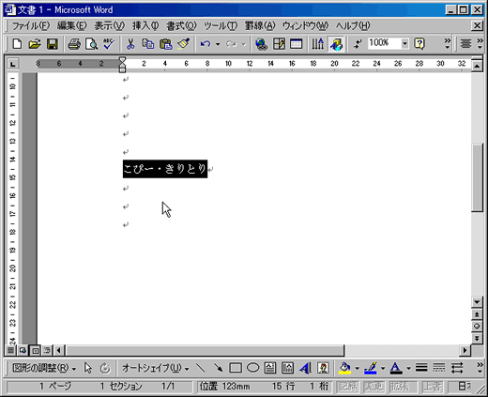Open the redo history dropdown arrow
The height and width of the screenshot is (397, 488).
coord(244,44)
